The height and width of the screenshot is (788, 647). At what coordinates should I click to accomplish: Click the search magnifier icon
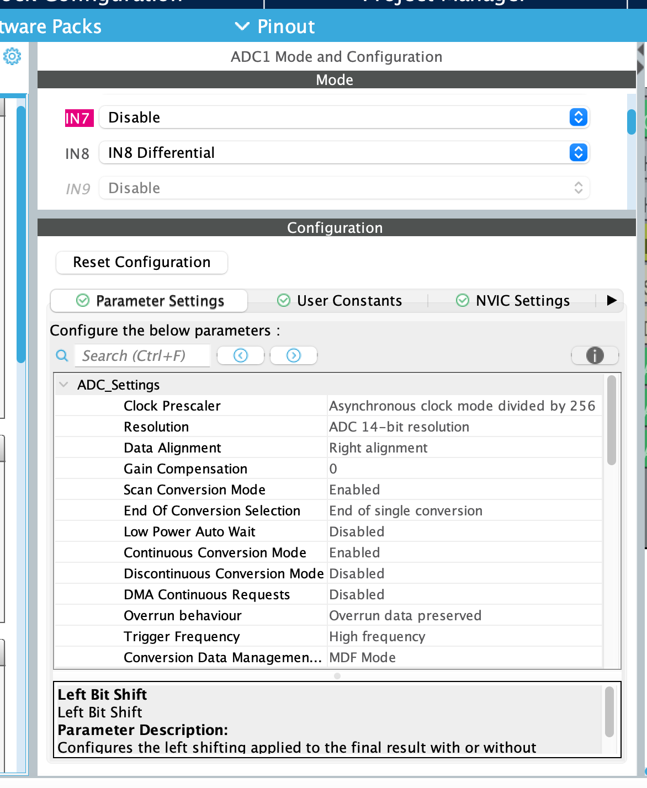point(61,355)
